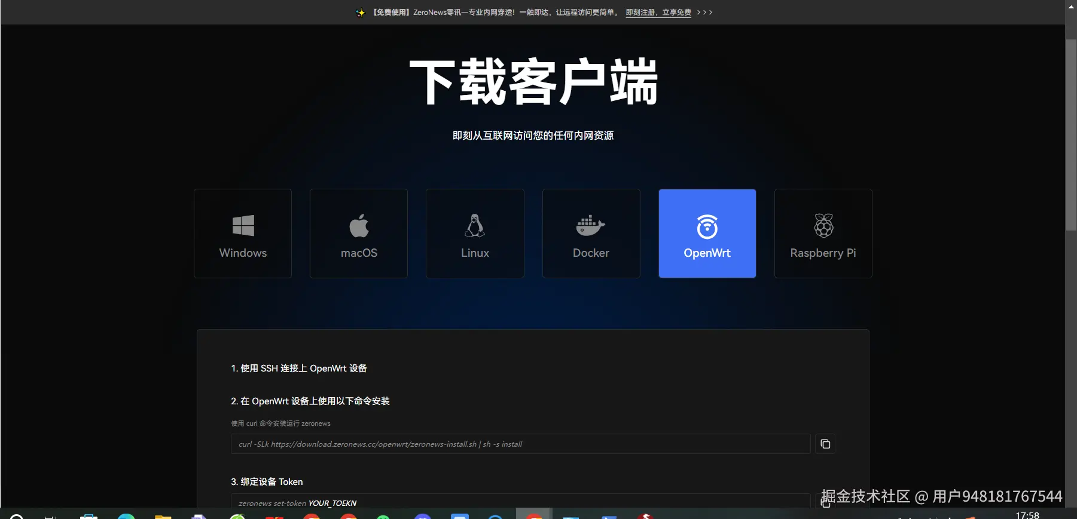Click the 即刻从互联网访问您的任何内网资源 subtitle

tap(533, 136)
